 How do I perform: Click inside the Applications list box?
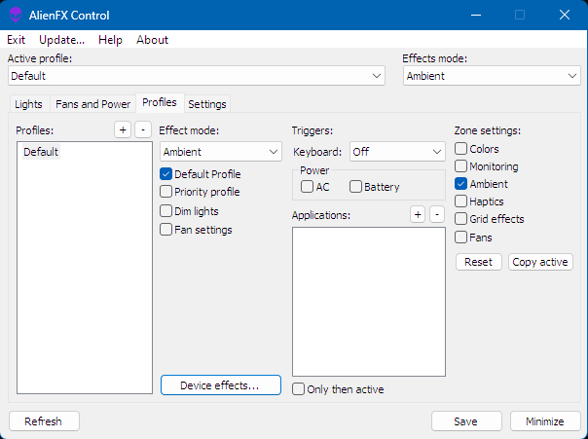tap(369, 302)
